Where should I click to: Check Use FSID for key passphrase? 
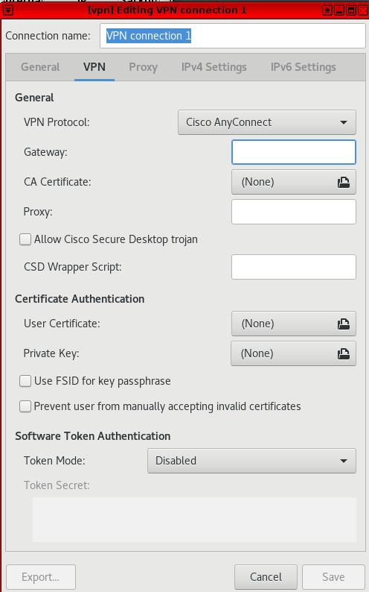tap(25, 381)
